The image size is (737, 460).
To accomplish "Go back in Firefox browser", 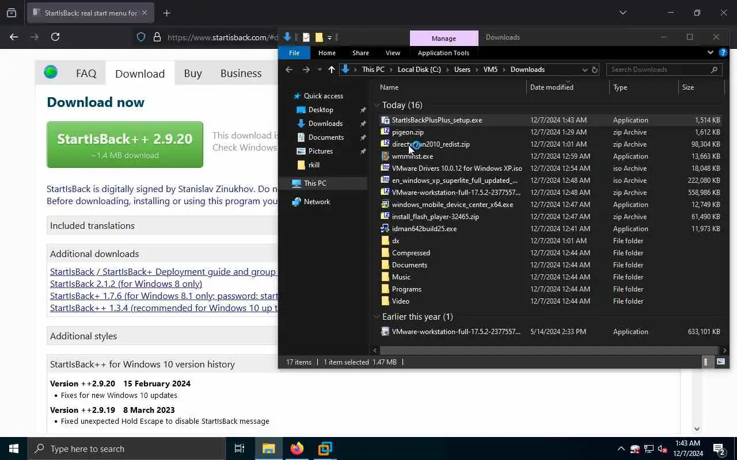I will tap(14, 37).
